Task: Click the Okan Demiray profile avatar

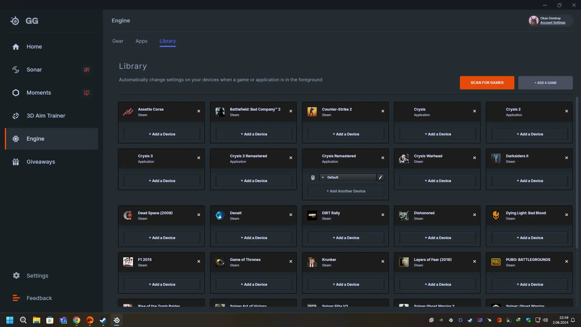Action: pos(533,20)
